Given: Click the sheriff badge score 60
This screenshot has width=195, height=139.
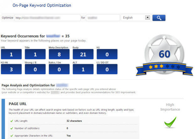Looking at the screenshot, I should point(164,53).
